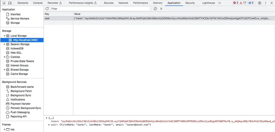This screenshot has width=275, height=132.
Task: Open IndexedDB in storage sidebar
Action: [x=17, y=48]
